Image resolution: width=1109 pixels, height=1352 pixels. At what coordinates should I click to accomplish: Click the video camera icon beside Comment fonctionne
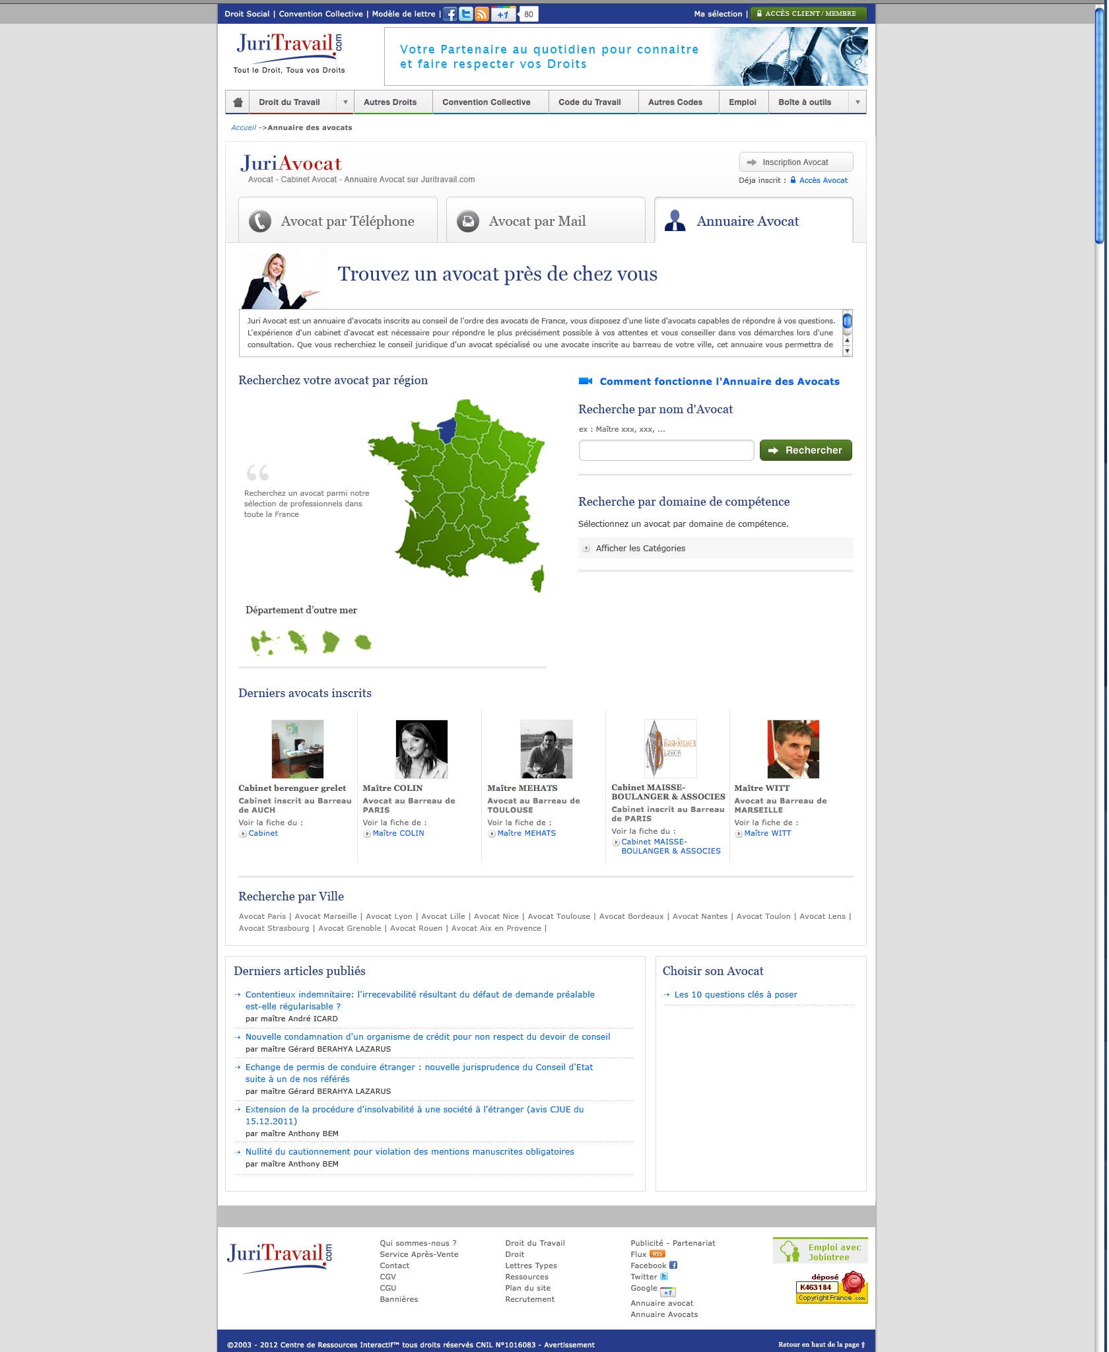(585, 382)
